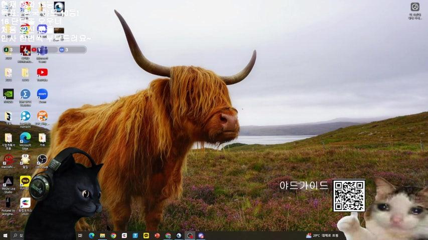Open the LogMeIn Hamachi desktop shortcut
The height and width of the screenshot is (240, 428).
(25, 119)
